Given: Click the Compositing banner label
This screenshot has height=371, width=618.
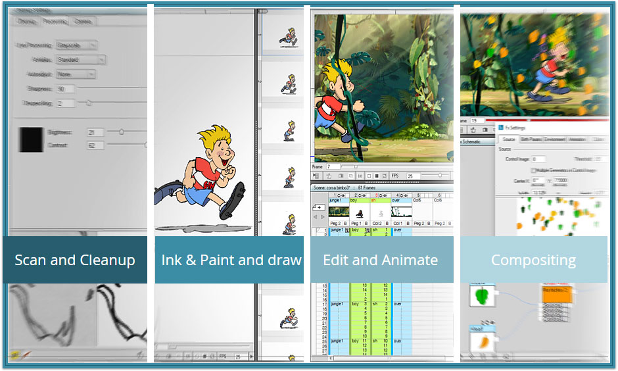Looking at the screenshot, I should (x=534, y=260).
